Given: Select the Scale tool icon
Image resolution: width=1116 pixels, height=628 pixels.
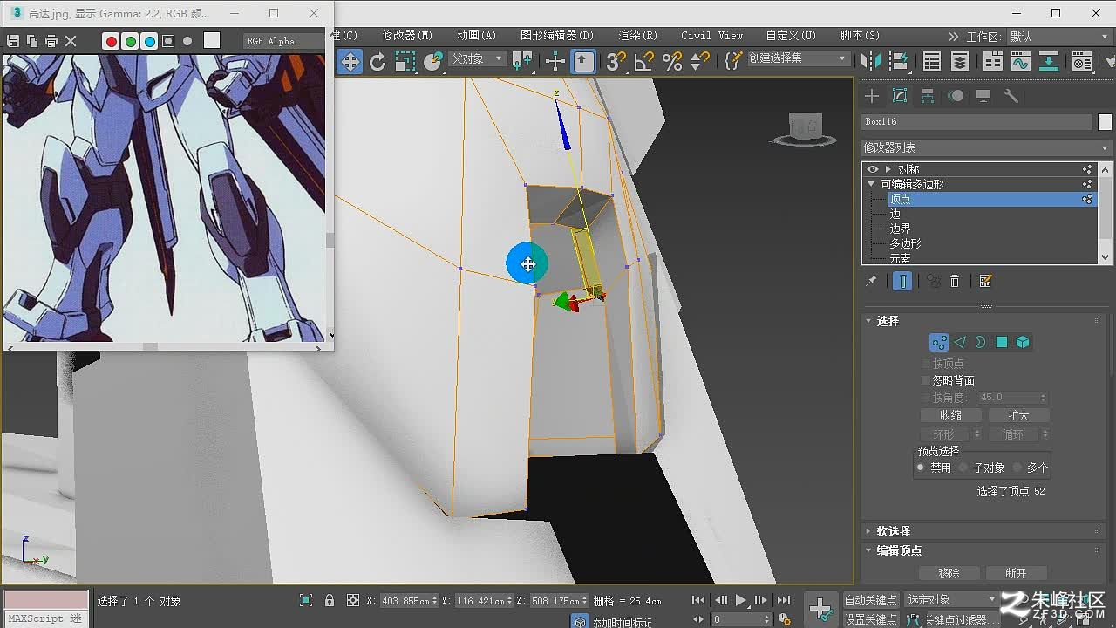Looking at the screenshot, I should click(405, 61).
